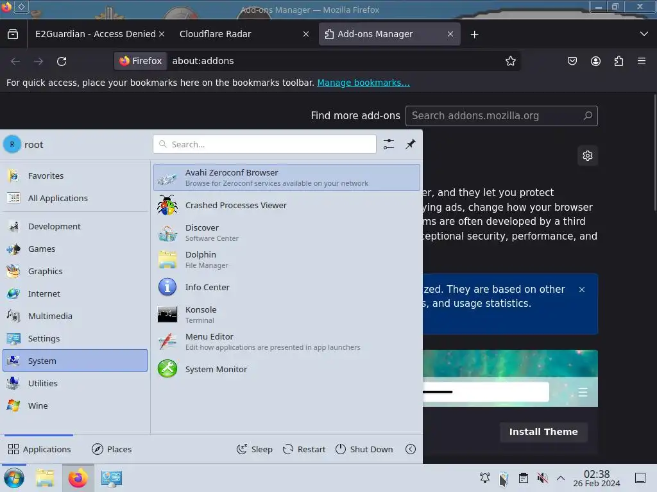Open the clipboard tray icon

(x=524, y=478)
